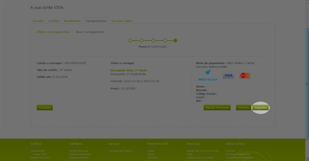Click the Repetir Processo button
This screenshot has height=161, width=309.
click(217, 107)
